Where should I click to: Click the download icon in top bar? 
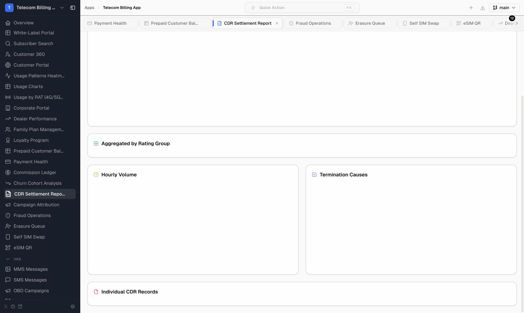482,8
